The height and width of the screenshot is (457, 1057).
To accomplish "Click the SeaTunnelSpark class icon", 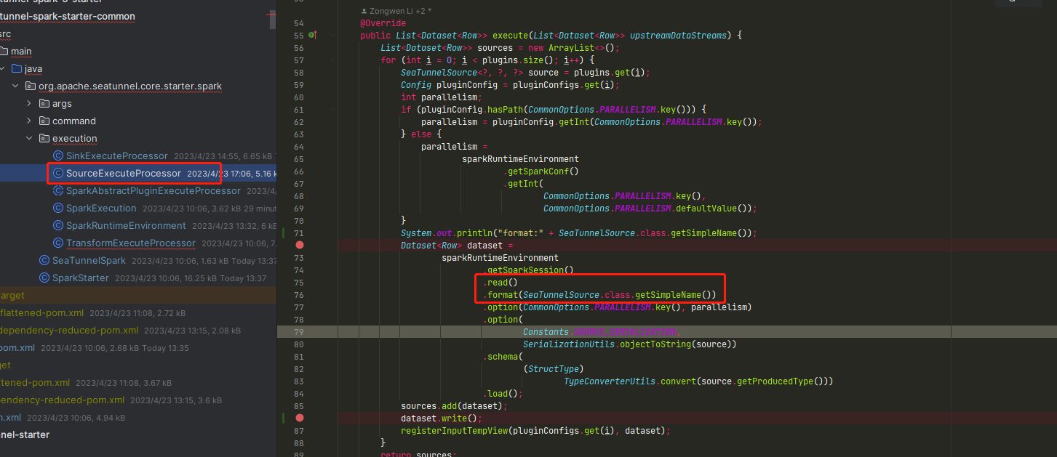I will point(44,261).
